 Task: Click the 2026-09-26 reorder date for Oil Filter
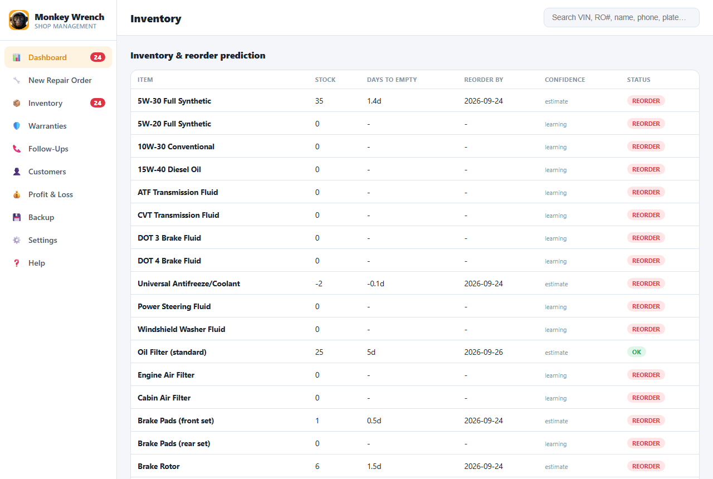(484, 352)
